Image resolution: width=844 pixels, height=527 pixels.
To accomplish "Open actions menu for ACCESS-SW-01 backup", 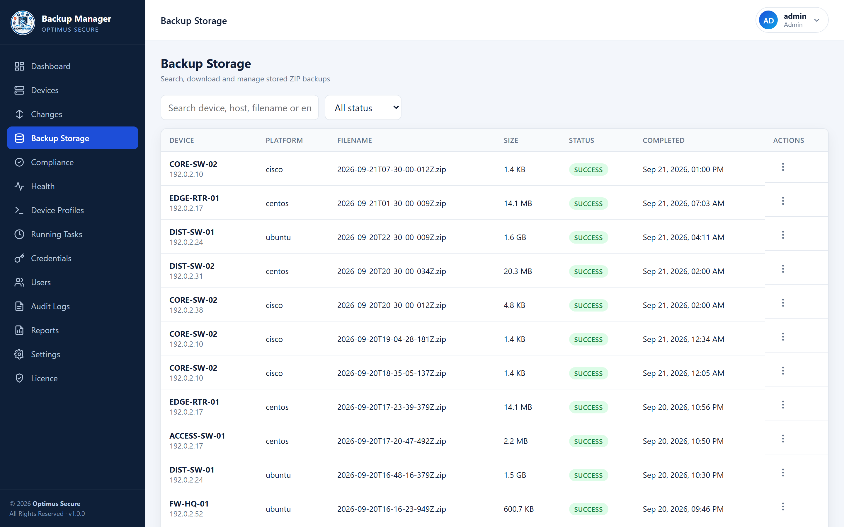I will pyautogui.click(x=783, y=439).
